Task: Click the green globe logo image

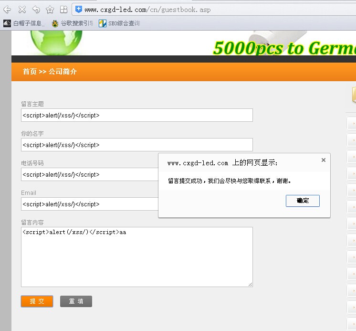Action: 56,43
